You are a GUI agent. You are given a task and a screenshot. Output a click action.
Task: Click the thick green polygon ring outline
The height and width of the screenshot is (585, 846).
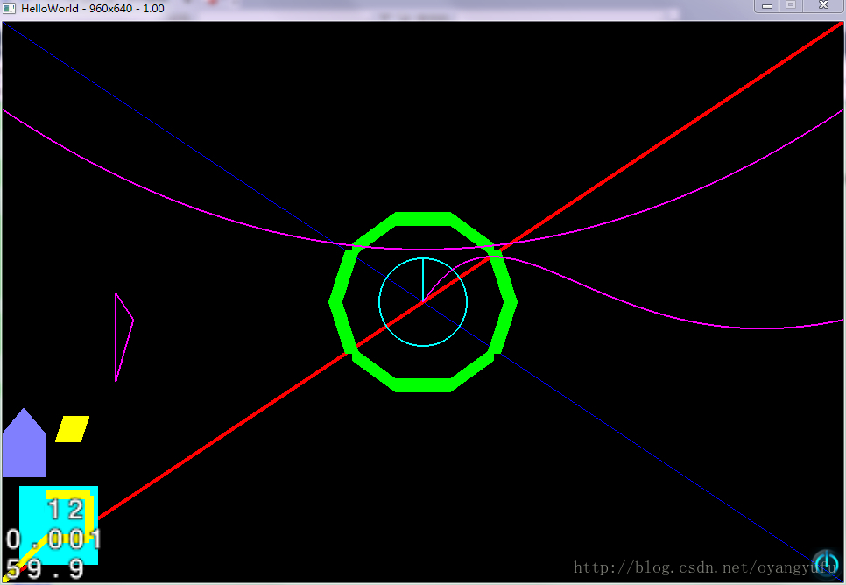tap(423, 217)
